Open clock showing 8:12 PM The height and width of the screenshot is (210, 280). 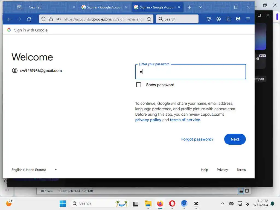pyautogui.click(x=261, y=203)
